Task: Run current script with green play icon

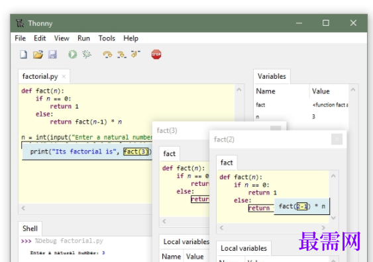Action: (x=73, y=55)
